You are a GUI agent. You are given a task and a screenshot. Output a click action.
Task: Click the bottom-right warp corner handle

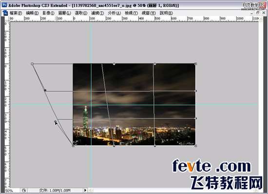(196, 146)
